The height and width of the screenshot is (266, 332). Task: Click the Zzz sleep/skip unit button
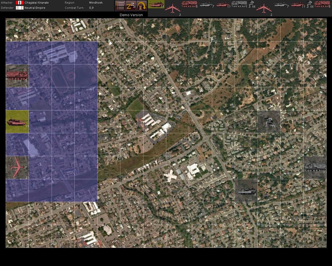click(131, 6)
